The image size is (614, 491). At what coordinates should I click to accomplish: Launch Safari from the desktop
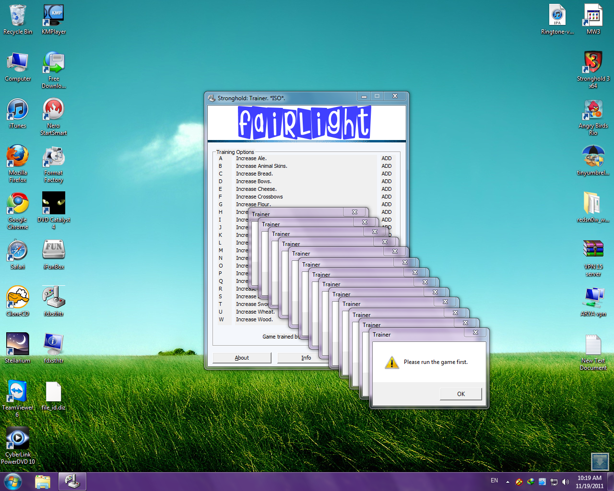click(x=18, y=255)
